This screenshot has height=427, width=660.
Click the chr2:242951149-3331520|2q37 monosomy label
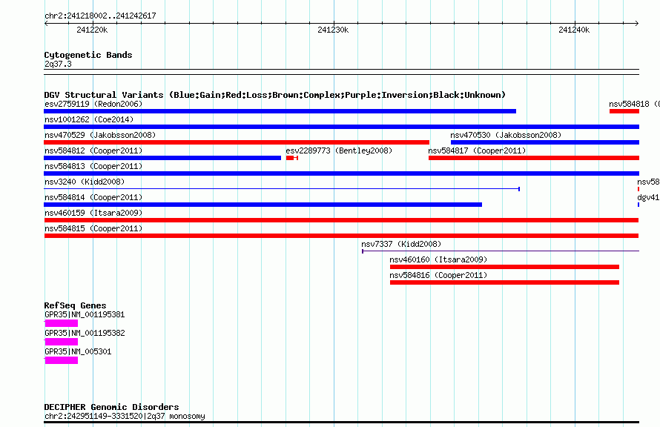[x=125, y=416]
